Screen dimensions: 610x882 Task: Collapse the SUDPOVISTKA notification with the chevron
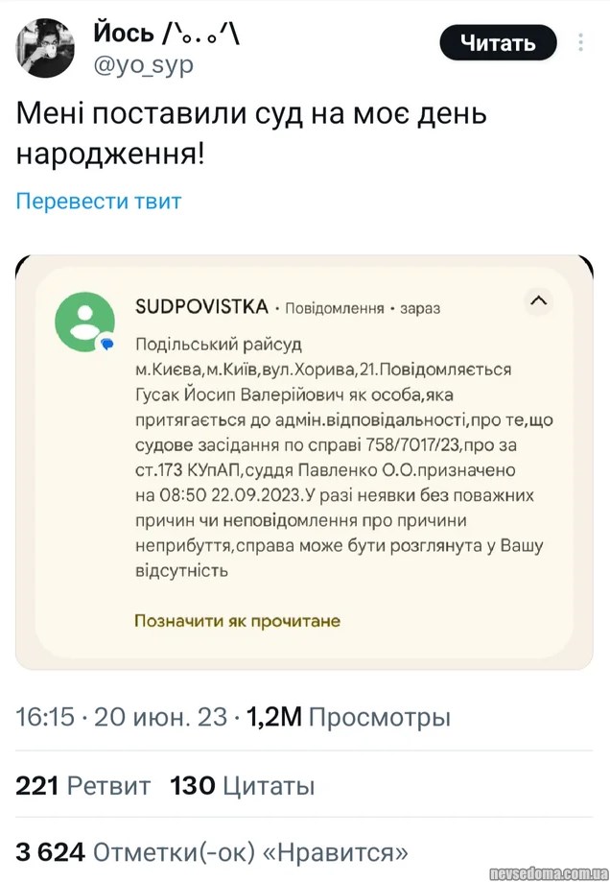[x=539, y=301]
